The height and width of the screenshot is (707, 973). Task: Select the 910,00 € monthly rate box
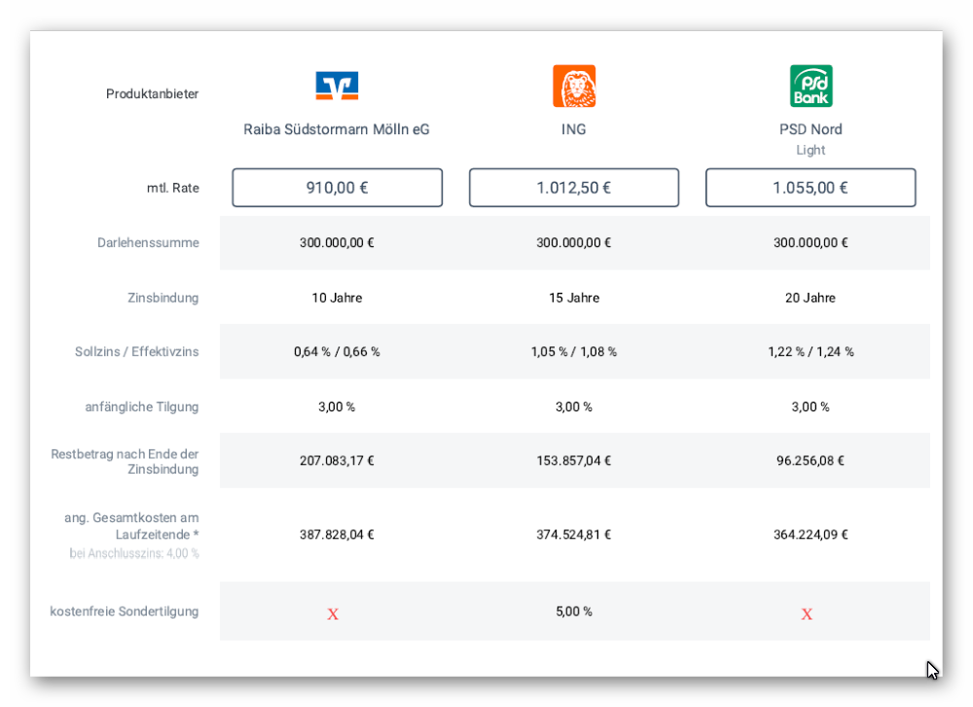click(337, 188)
